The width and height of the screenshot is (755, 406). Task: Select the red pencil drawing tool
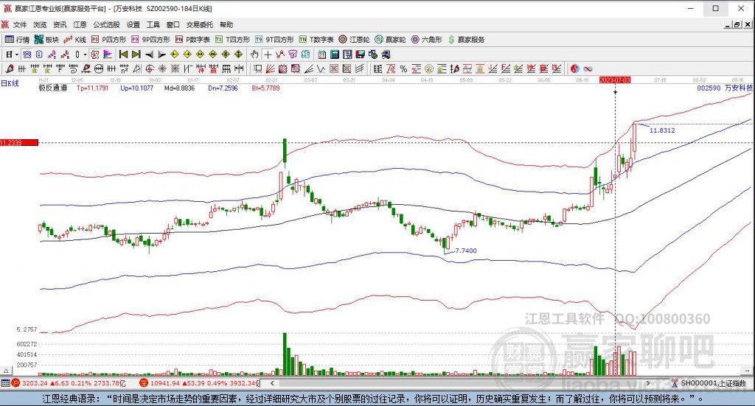click(9, 69)
